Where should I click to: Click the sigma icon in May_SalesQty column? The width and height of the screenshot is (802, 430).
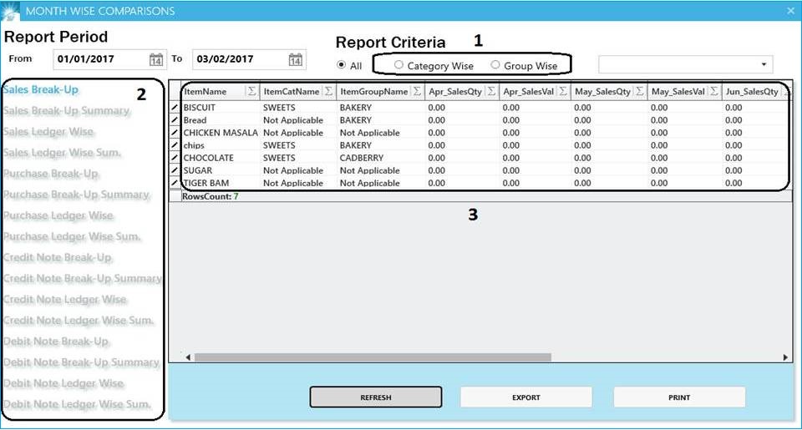(639, 92)
